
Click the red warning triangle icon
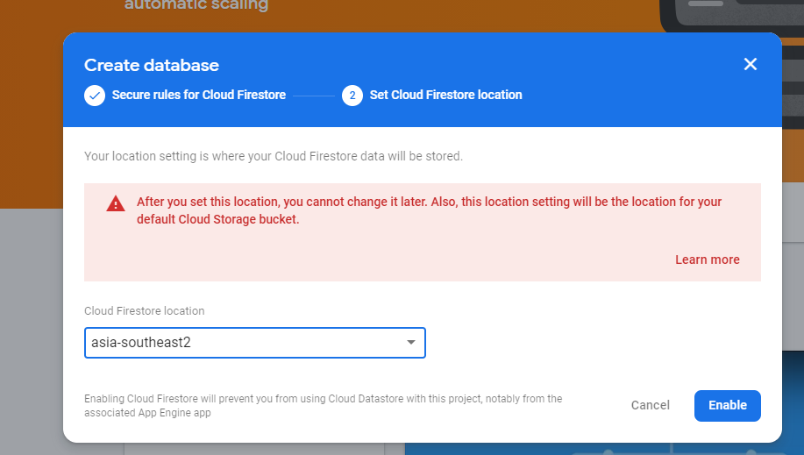[x=116, y=203]
